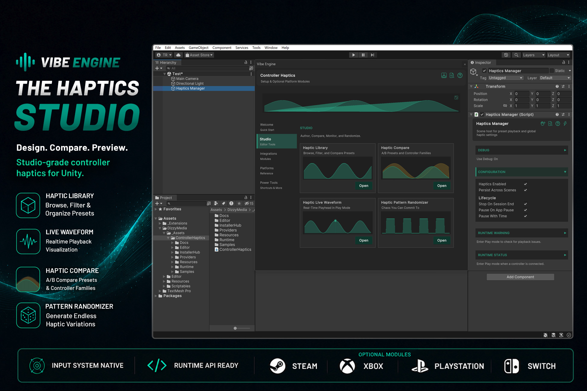Open the TR account dropdown
This screenshot has width=587, height=391.
pos(164,55)
